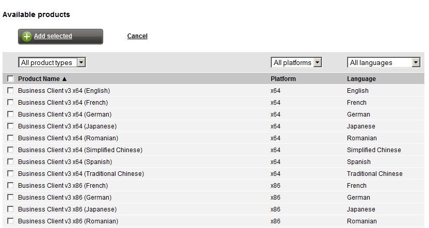
Task: Check the x64 (Simplified Chinese) product box
Action: click(10, 150)
